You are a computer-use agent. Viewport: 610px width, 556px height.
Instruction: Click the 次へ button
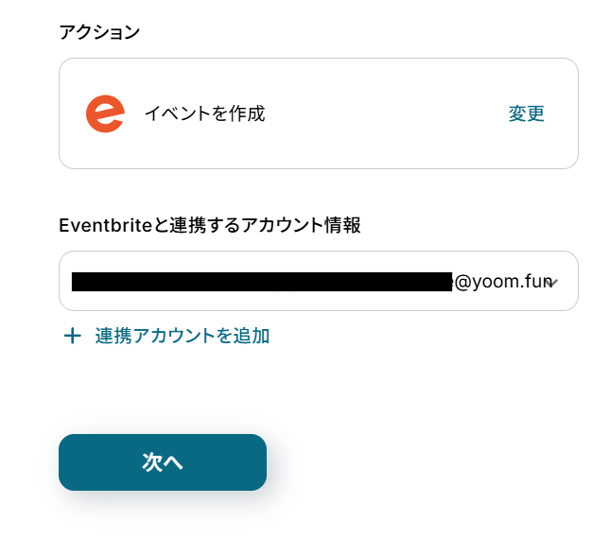pos(163,462)
